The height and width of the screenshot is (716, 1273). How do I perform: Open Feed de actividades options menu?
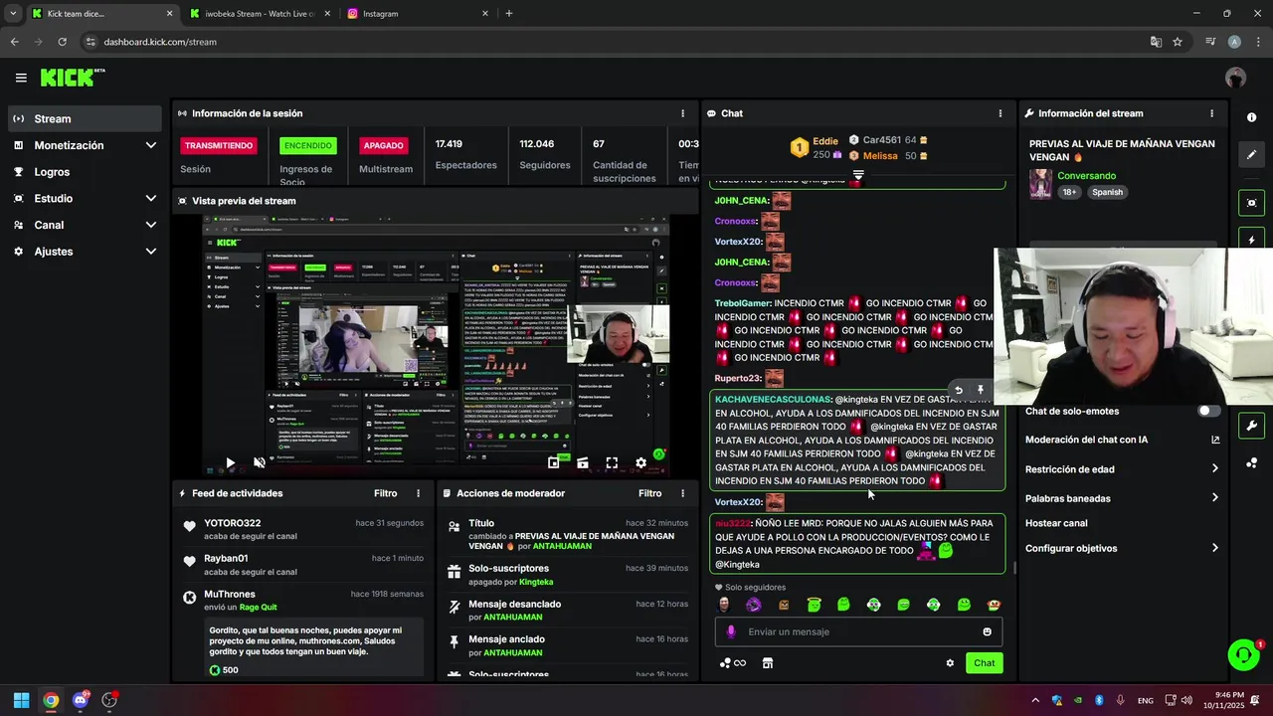418,493
